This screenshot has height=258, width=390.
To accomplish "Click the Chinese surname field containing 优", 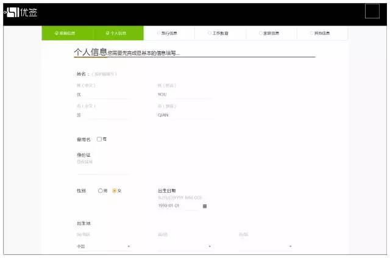I will click(104, 95).
